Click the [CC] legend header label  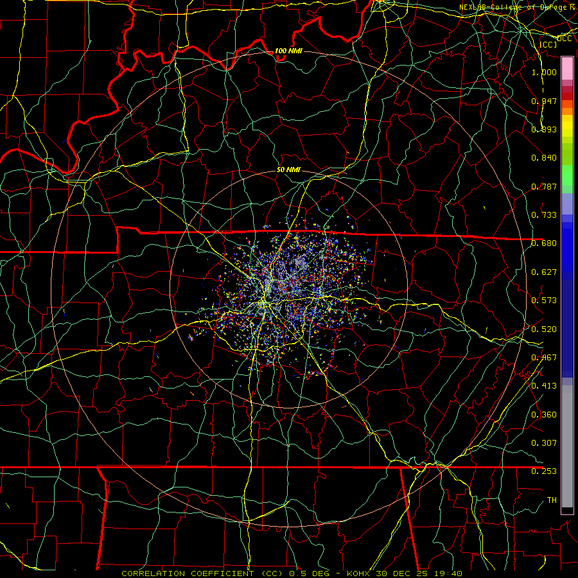pos(548,44)
